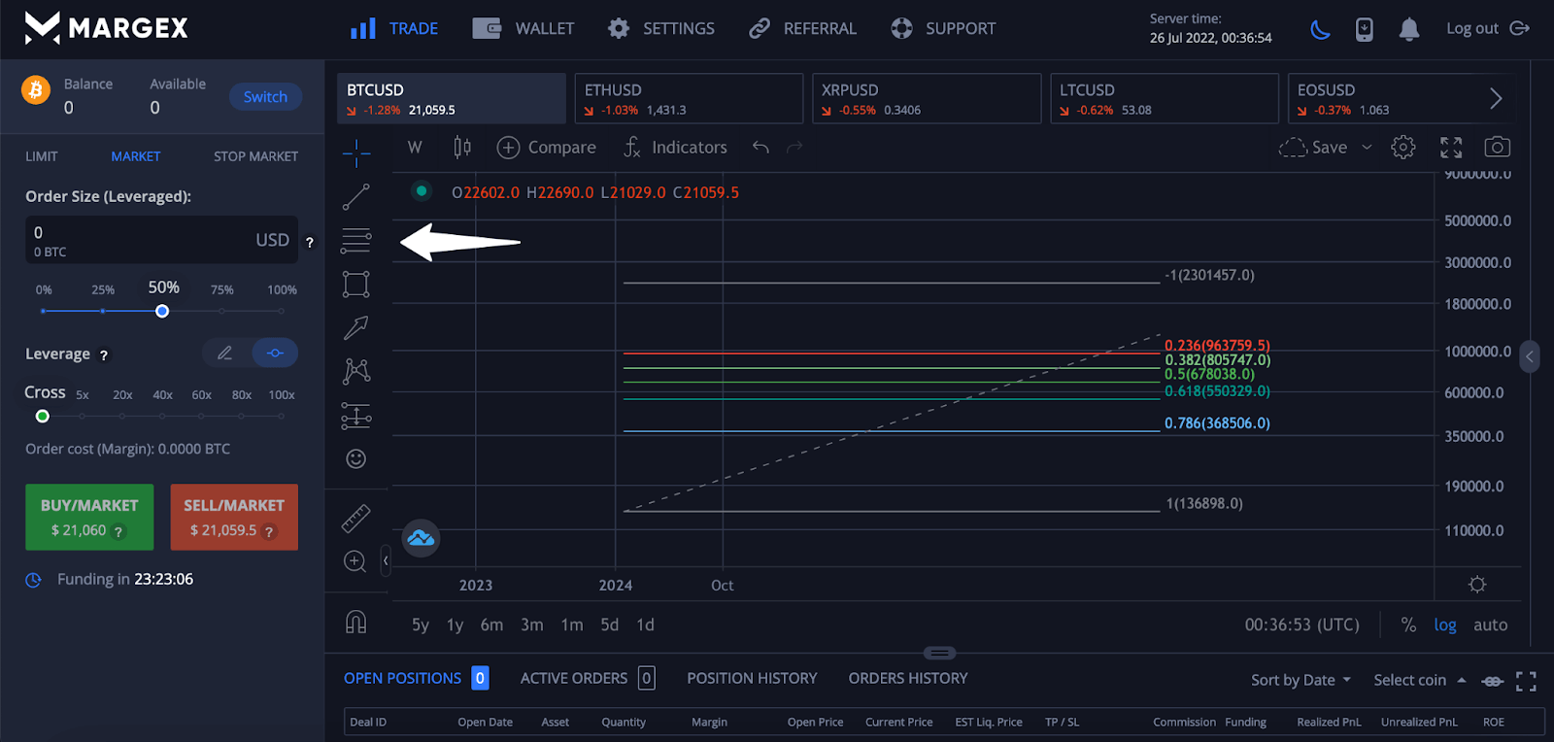Select the trend line drawing tool

pos(355,197)
